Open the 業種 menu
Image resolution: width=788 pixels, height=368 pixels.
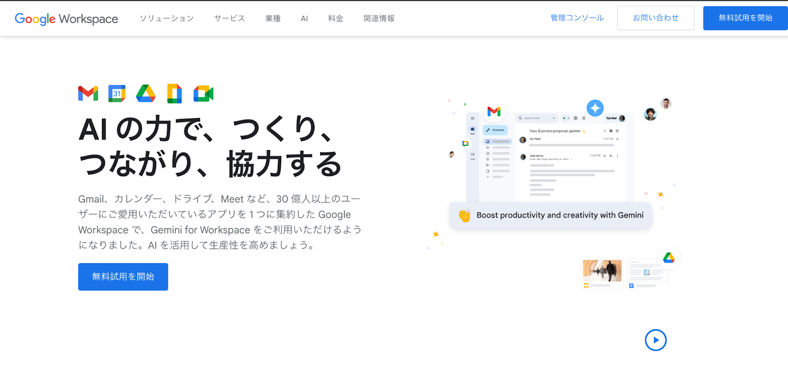(x=272, y=18)
